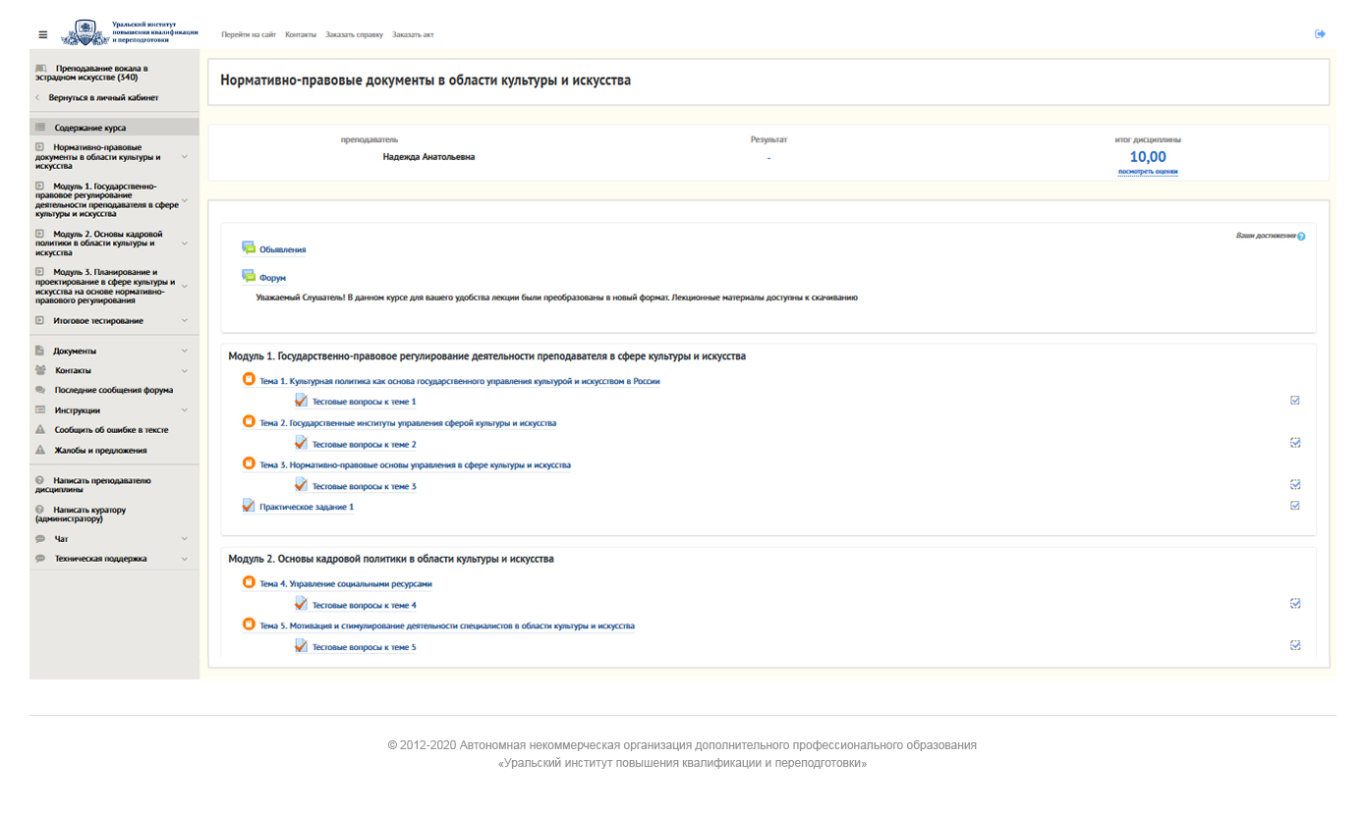Expand the Техническая поддержка sidebar section
Image resolution: width=1366 pixels, height=815 pixels.
[x=184, y=559]
